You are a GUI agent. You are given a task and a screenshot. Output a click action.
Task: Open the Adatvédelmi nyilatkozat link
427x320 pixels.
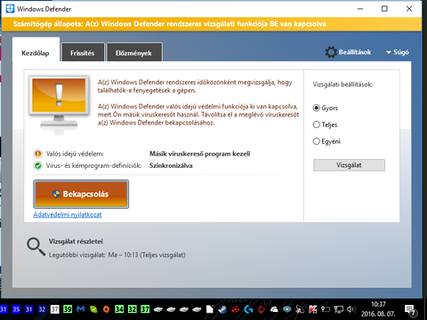coord(68,214)
